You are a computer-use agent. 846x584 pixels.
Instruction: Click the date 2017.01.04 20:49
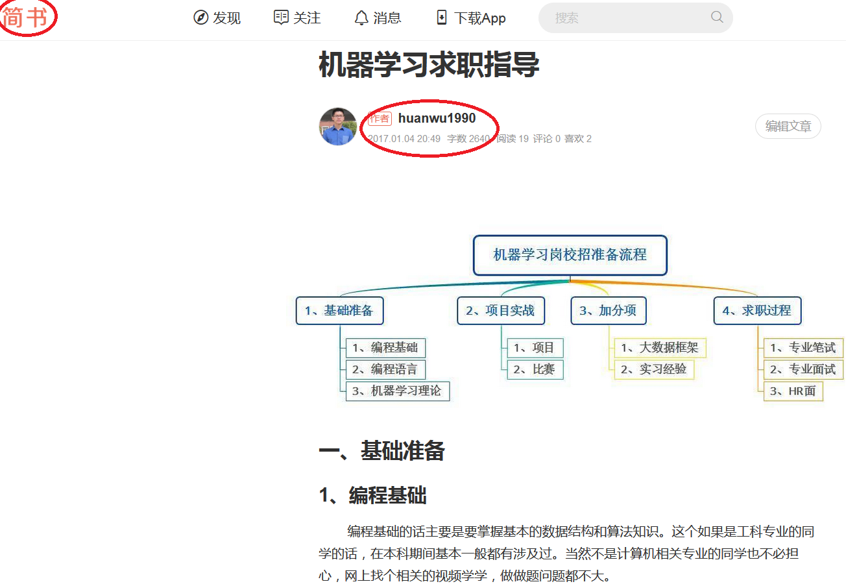point(404,139)
